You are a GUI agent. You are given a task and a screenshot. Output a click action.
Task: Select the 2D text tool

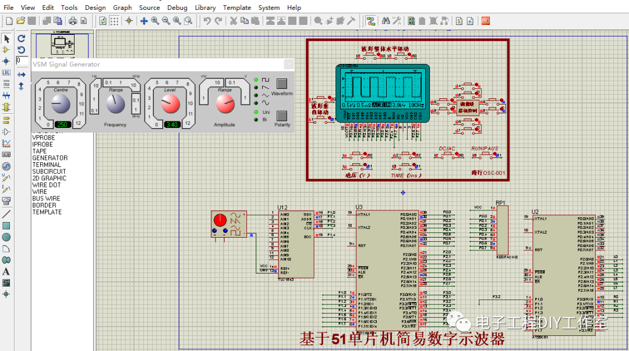(x=7, y=271)
